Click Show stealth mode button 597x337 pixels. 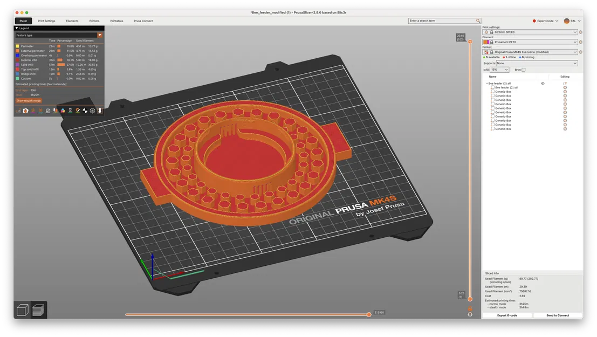(x=29, y=100)
